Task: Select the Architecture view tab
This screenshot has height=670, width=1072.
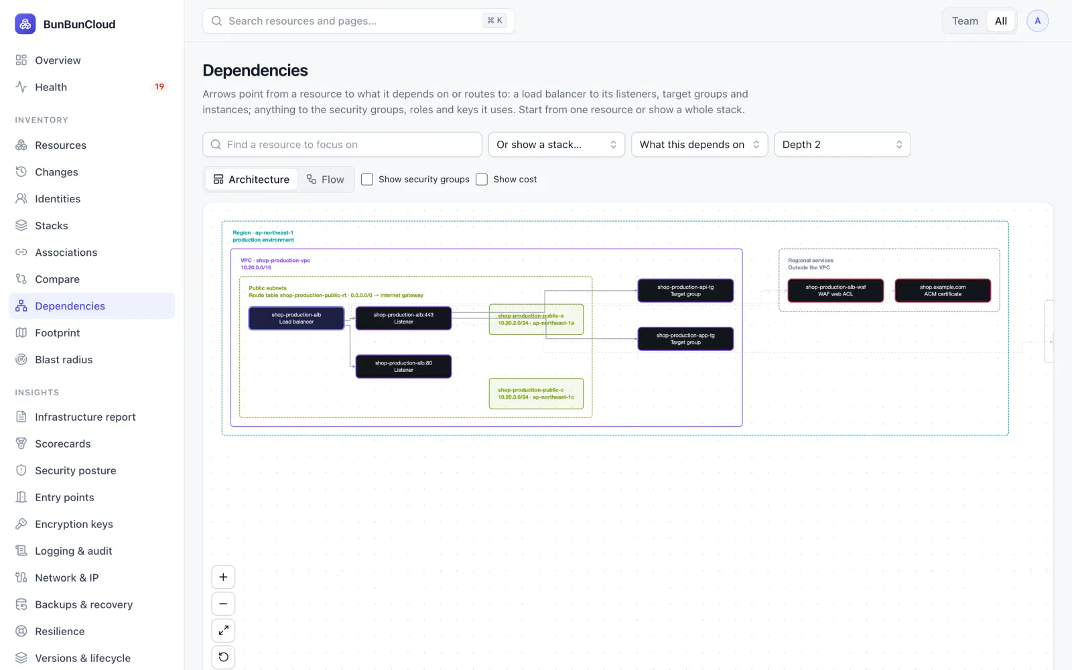Action: [x=251, y=180]
